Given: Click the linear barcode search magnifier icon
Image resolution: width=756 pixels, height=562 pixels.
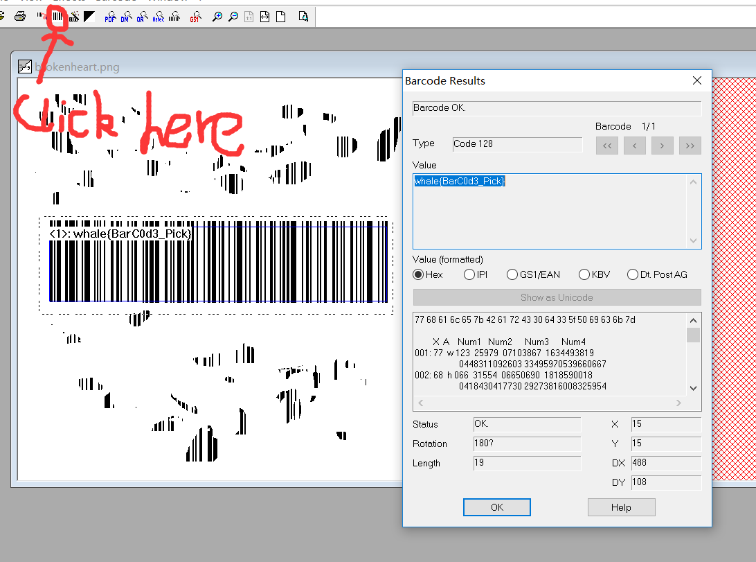Looking at the screenshot, I should [174, 17].
